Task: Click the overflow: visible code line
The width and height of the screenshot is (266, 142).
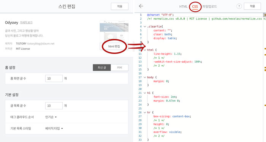Action: (x=168, y=132)
